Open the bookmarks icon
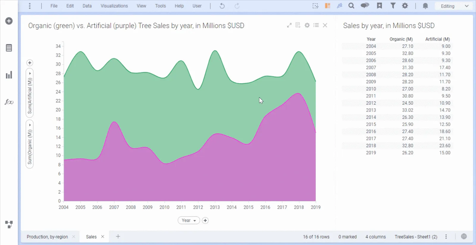The height and width of the screenshot is (245, 476). pyautogui.click(x=379, y=6)
